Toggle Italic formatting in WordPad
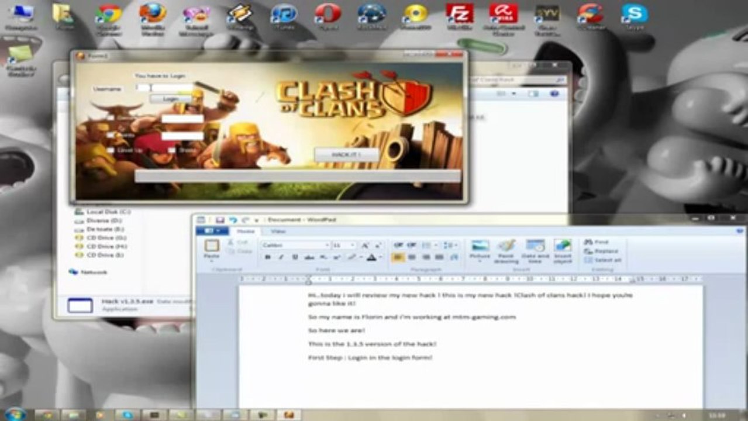Viewport: 748px width, 421px height. [x=281, y=257]
